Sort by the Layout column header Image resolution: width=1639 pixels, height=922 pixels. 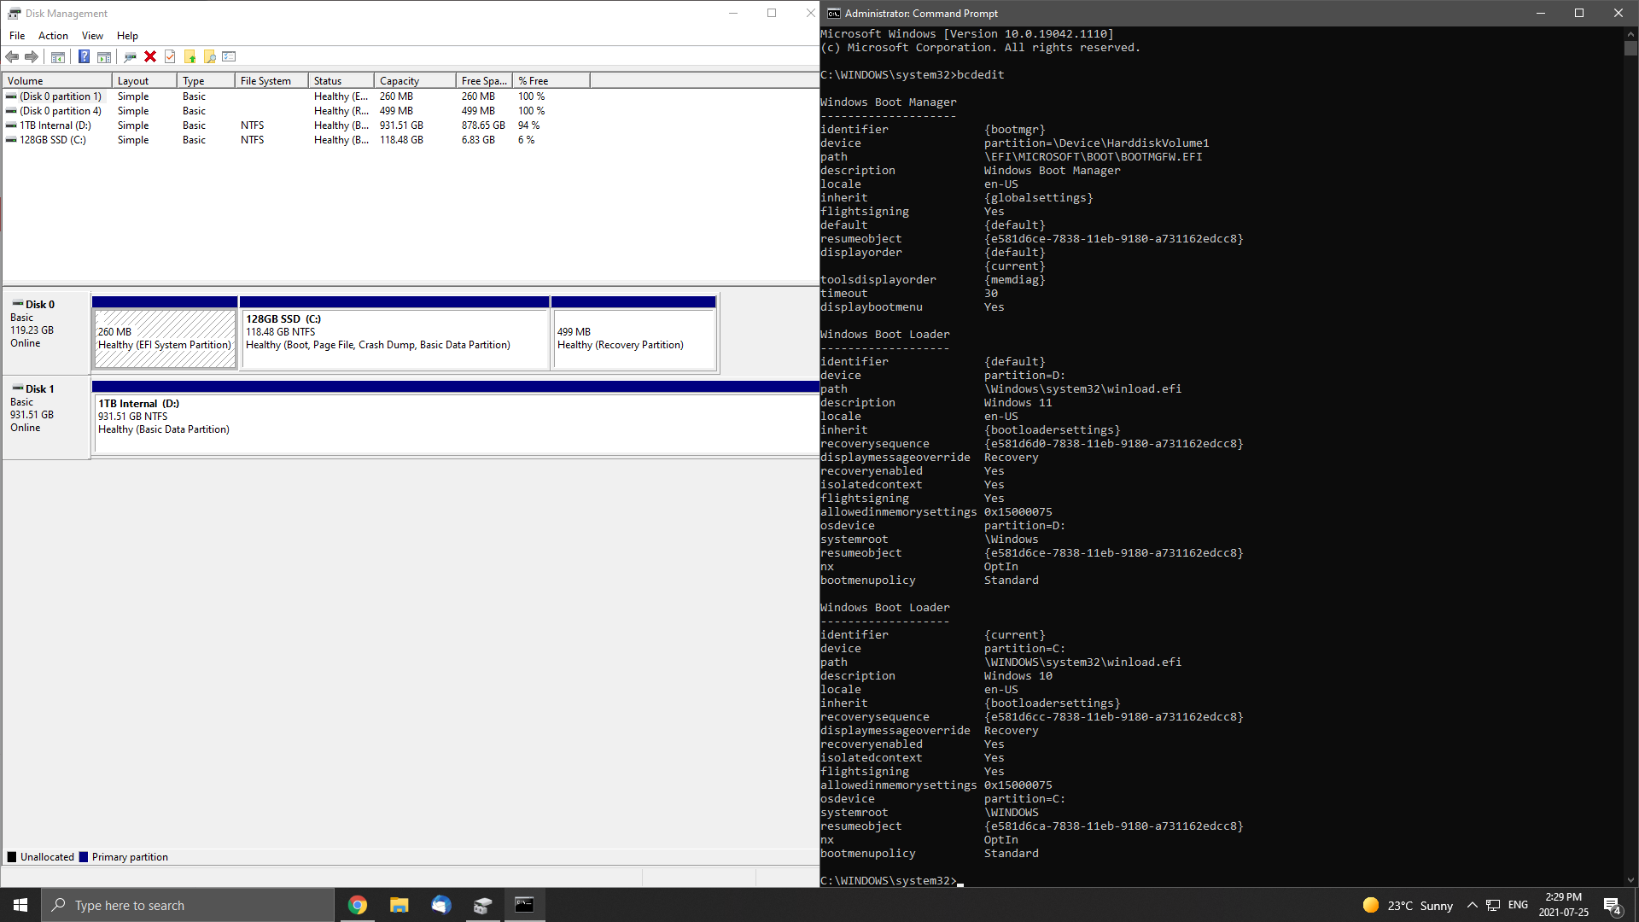145,80
